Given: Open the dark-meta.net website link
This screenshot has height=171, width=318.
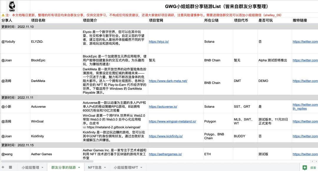Looking at the screenshot, I should pos(168,81).
